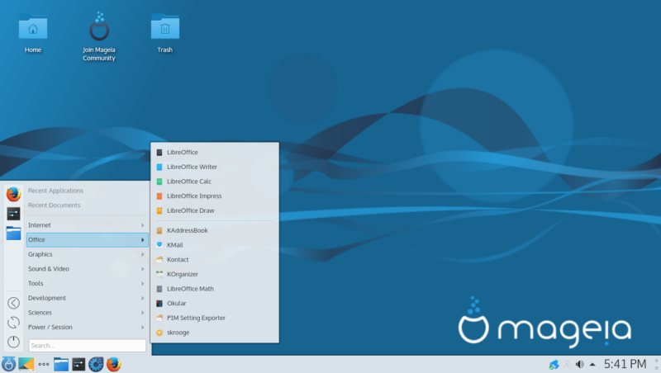
Task: Click the greyed user contact tray icon
Action: point(568,364)
